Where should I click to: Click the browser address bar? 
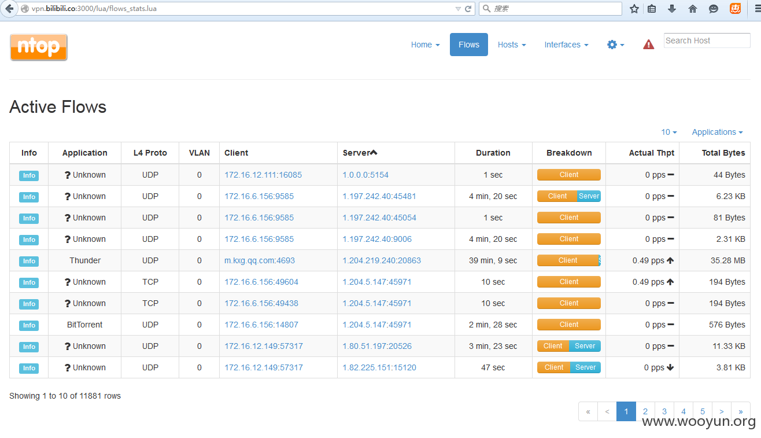coord(243,9)
